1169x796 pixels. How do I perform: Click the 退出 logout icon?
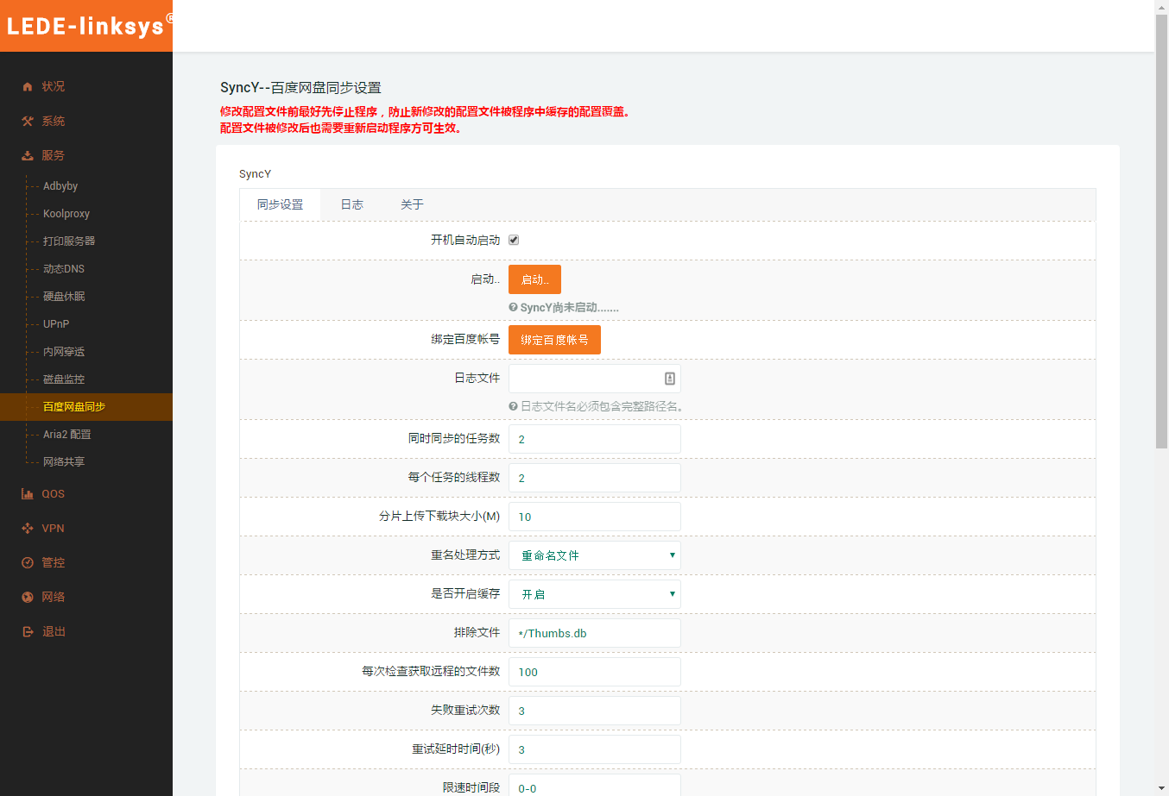pos(28,632)
